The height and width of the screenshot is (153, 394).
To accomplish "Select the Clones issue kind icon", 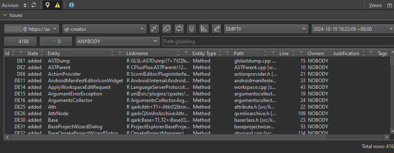I will (x=167, y=29).
